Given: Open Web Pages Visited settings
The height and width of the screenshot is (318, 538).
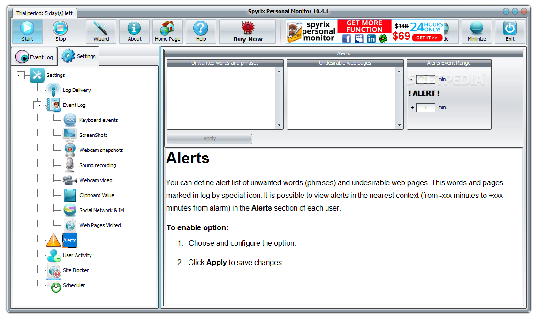Looking at the screenshot, I should [x=100, y=226].
